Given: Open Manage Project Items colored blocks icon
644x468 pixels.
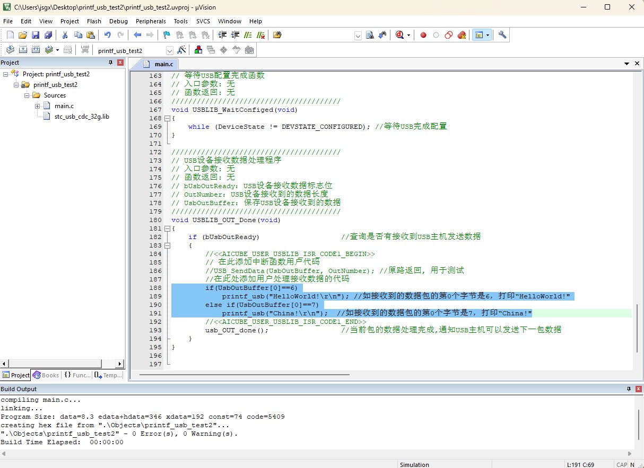Looking at the screenshot, I should click(198, 50).
